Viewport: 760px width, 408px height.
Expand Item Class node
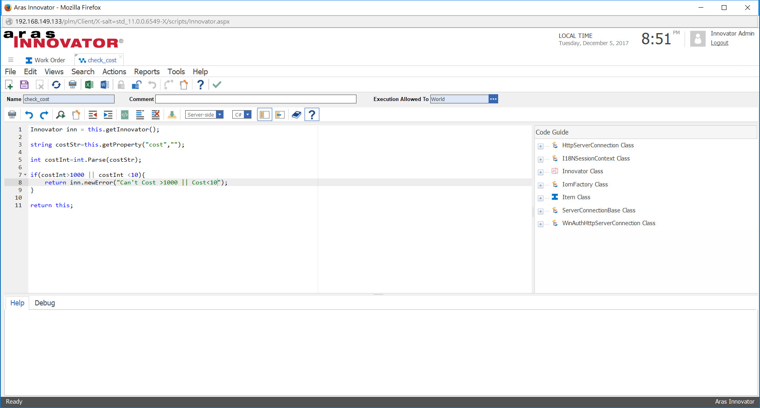click(x=540, y=198)
